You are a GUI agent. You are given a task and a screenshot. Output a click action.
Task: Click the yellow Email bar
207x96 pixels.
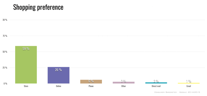[189, 83]
